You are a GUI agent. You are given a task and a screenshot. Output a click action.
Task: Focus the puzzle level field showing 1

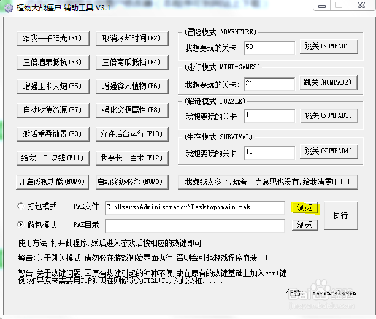[269, 116]
